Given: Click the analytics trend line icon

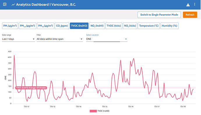Looking at the screenshot, I should [13, 5].
